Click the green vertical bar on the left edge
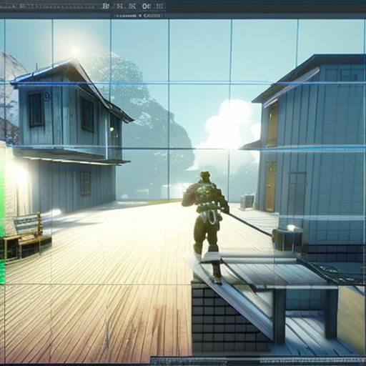This screenshot has width=366, height=366. pyautogui.click(x=2, y=214)
